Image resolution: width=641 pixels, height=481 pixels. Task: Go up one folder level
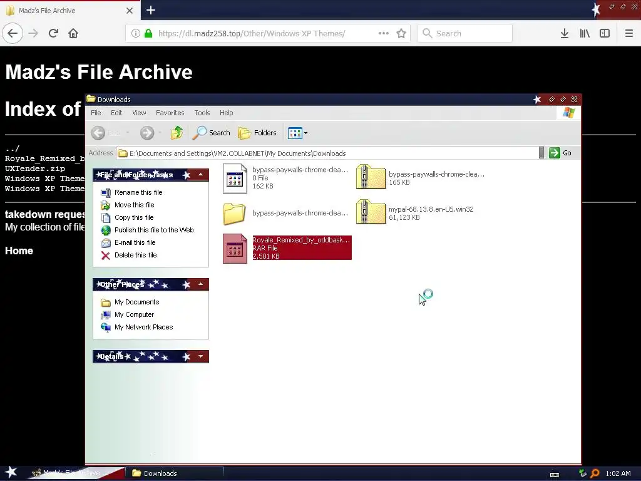pyautogui.click(x=177, y=133)
